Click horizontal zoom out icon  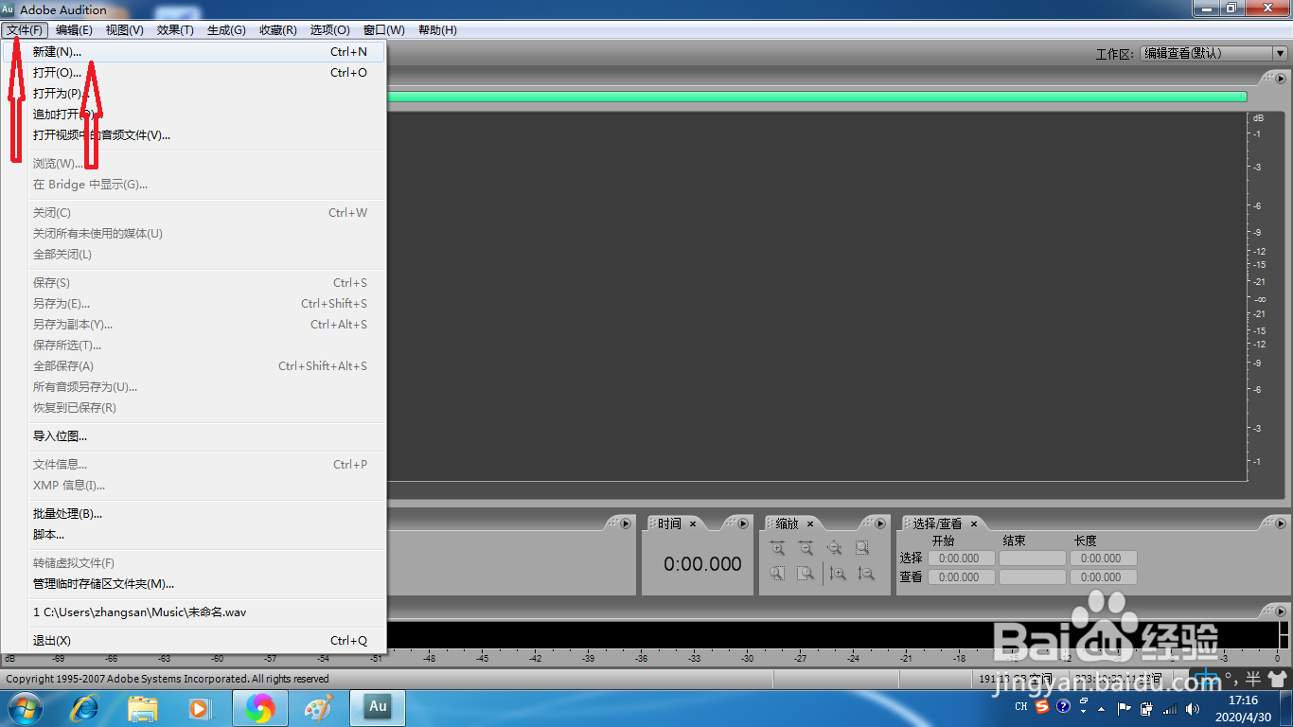806,548
